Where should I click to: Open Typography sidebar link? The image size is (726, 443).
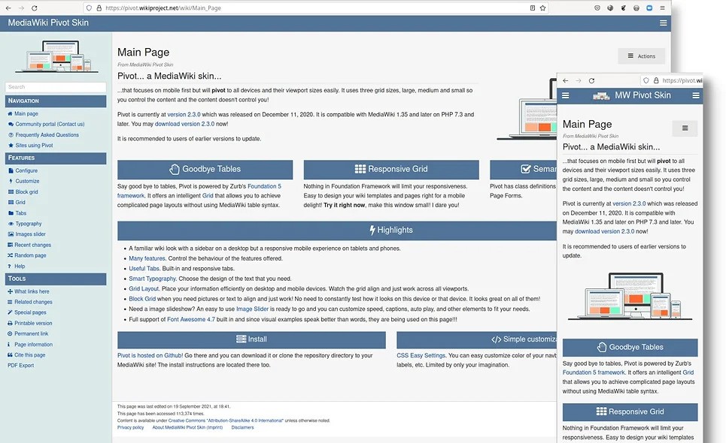pyautogui.click(x=29, y=224)
